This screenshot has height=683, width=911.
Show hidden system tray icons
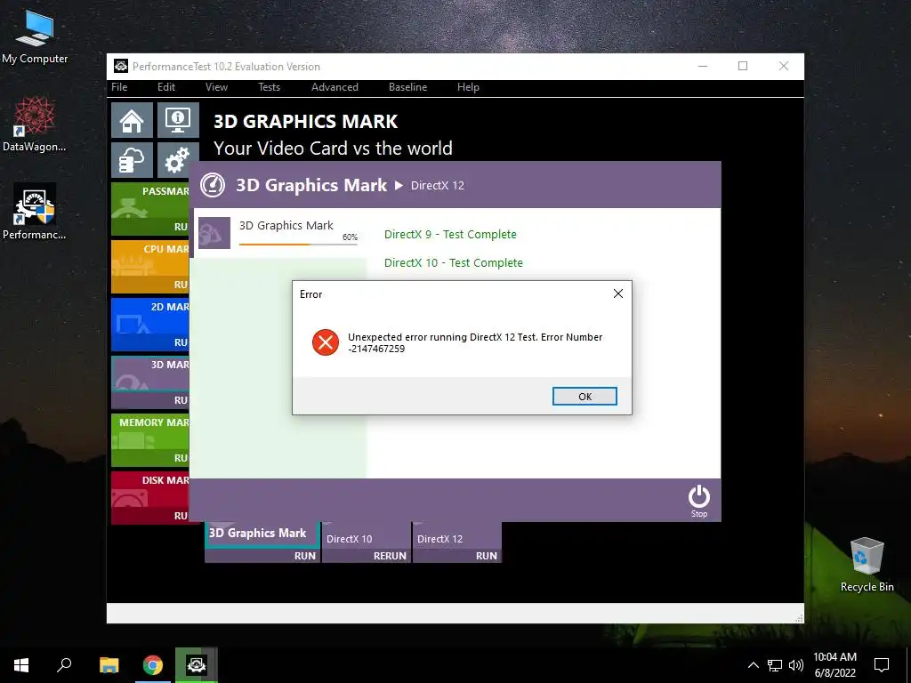pos(753,665)
